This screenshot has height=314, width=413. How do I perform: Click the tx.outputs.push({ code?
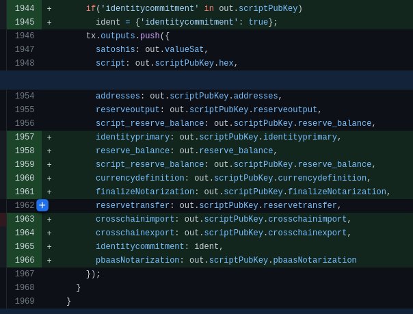(128, 36)
